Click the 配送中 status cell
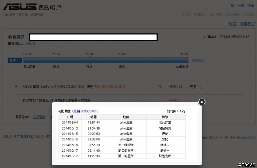The height and width of the screenshot is (168, 257). click(166, 150)
